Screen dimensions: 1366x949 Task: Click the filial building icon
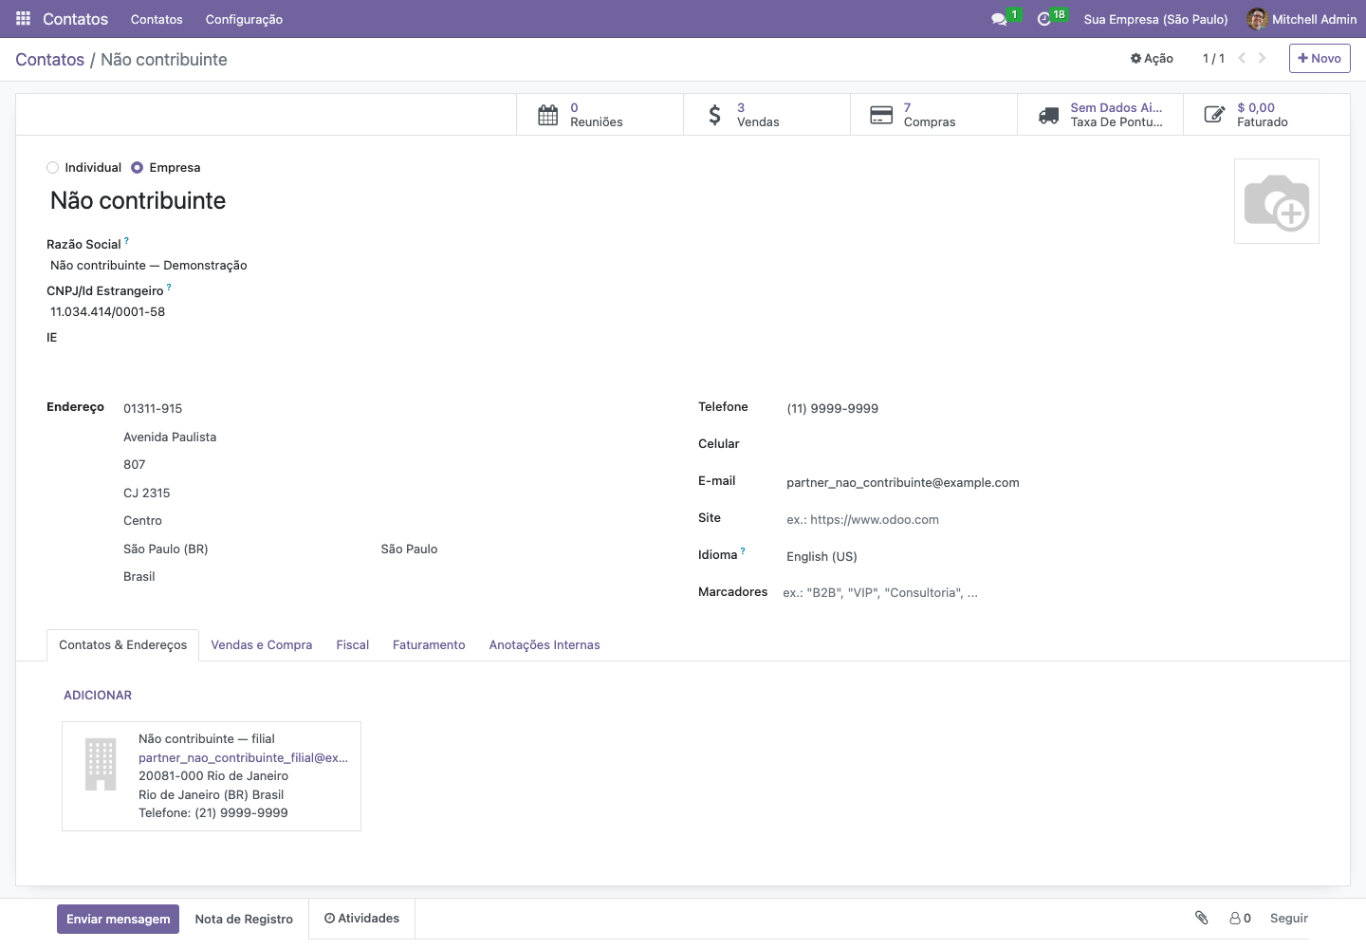[x=101, y=765]
